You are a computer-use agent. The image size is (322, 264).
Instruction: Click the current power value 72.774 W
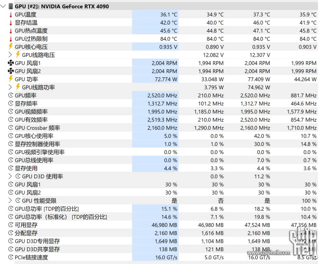pos(166,79)
